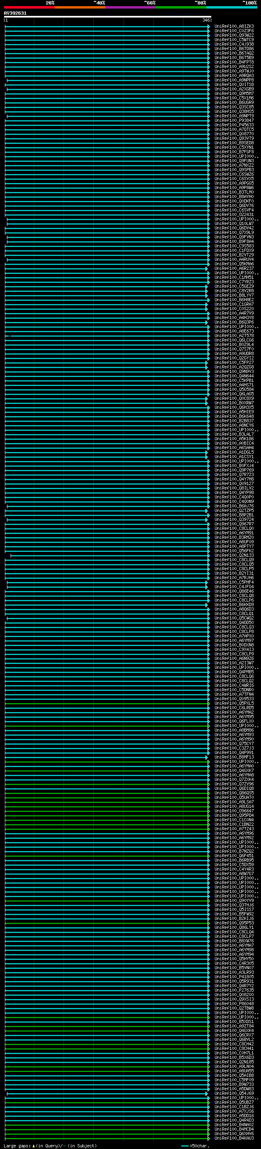Screen dimensions: 261x1149
Task: Click hit UniRef100_C9X4I3
Action: click(x=234, y=650)
